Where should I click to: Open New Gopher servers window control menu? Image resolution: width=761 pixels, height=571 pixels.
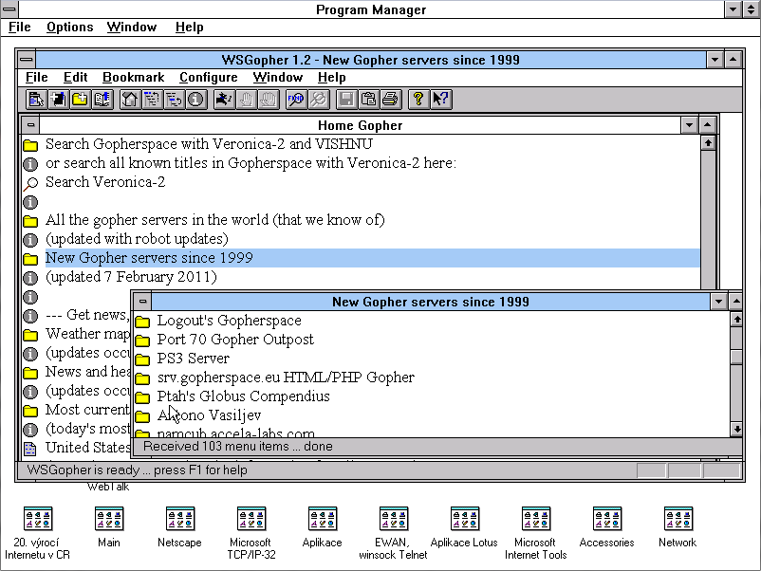142,302
